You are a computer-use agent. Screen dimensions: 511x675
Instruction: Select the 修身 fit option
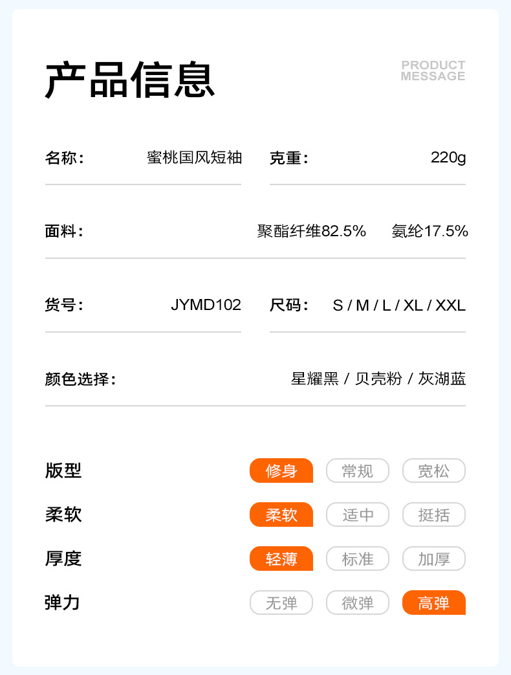pos(281,471)
